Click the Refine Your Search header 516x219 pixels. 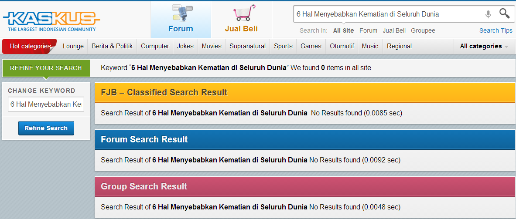pyautogui.click(x=46, y=68)
